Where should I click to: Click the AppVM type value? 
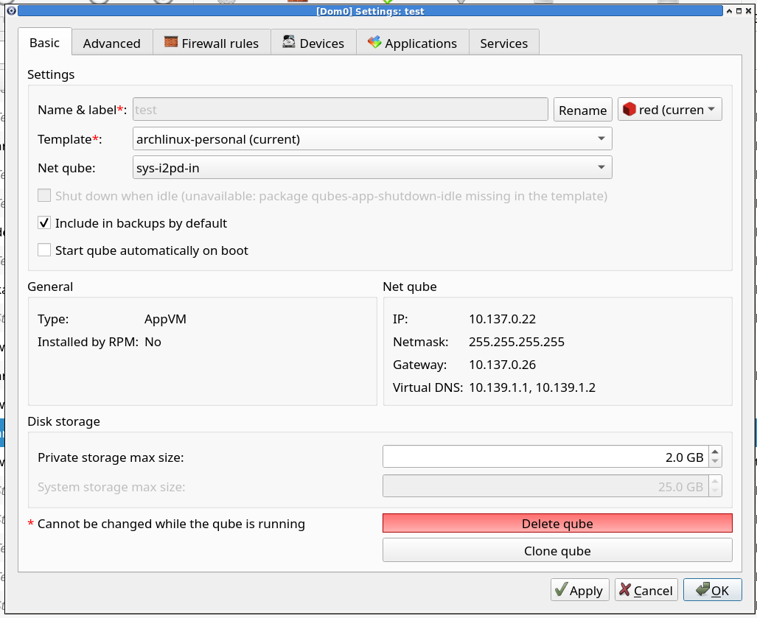pos(165,319)
